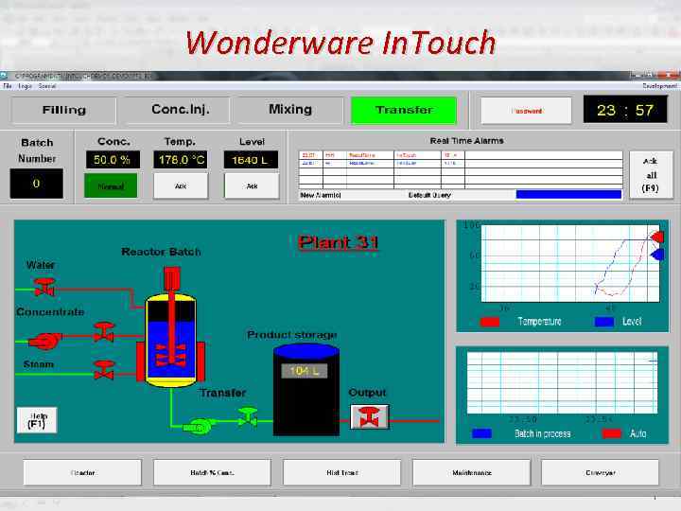This screenshot has height=511, width=681.
Task: Click the 178.0 °C temperature readout
Action: click(x=181, y=160)
